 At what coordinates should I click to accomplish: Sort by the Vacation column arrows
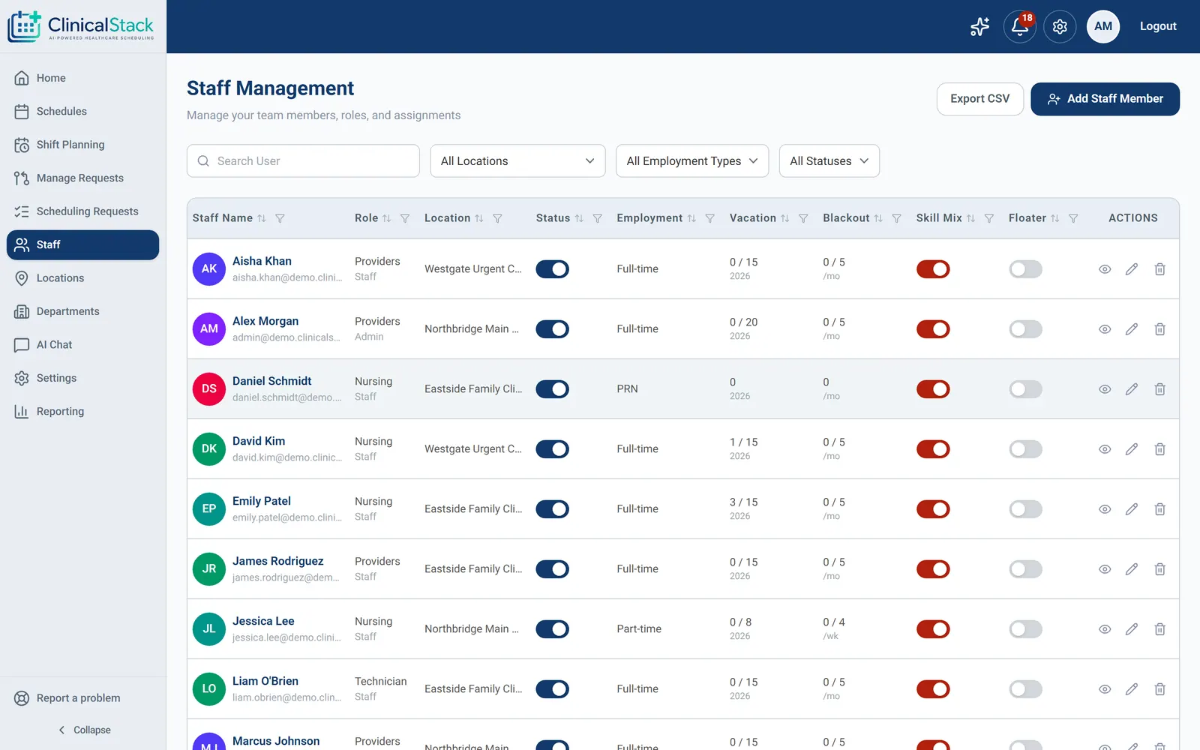(785, 218)
